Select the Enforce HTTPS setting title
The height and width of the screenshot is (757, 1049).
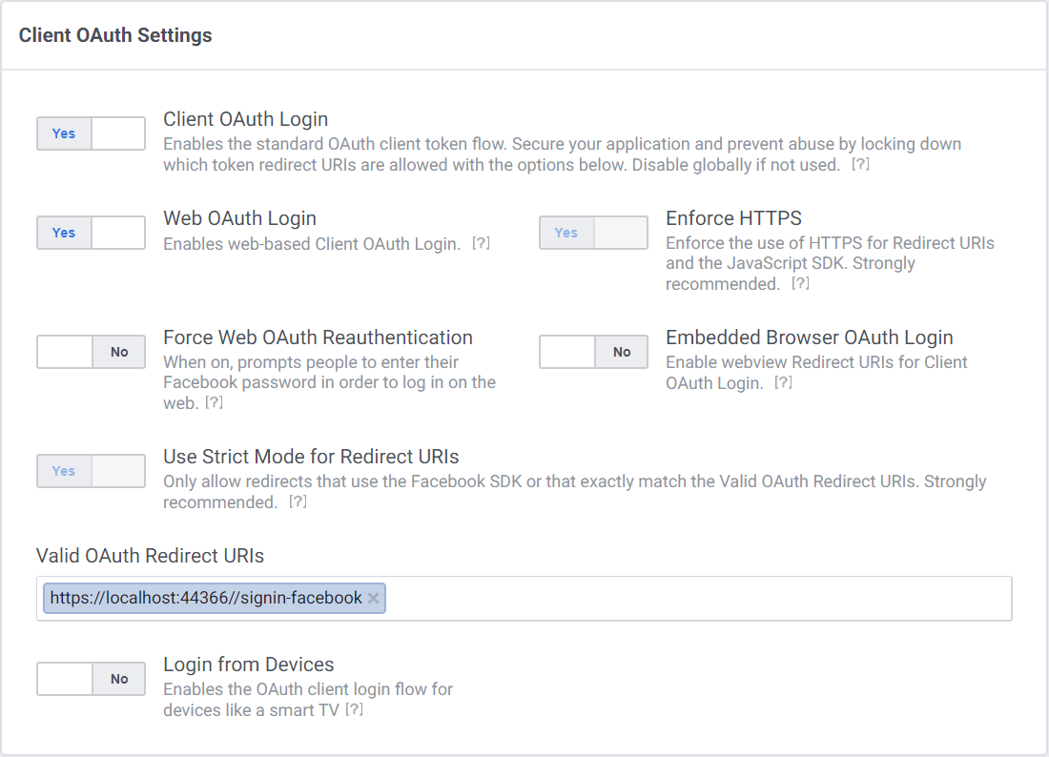(733, 218)
